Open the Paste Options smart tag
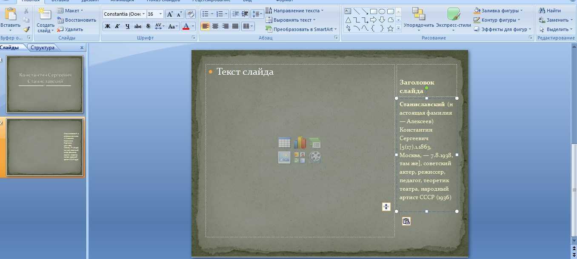 point(406,221)
